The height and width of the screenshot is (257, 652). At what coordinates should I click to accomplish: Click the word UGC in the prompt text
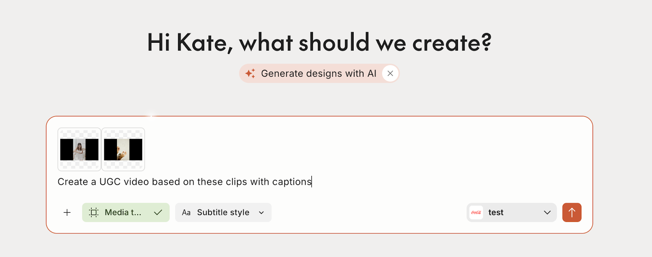(x=110, y=182)
